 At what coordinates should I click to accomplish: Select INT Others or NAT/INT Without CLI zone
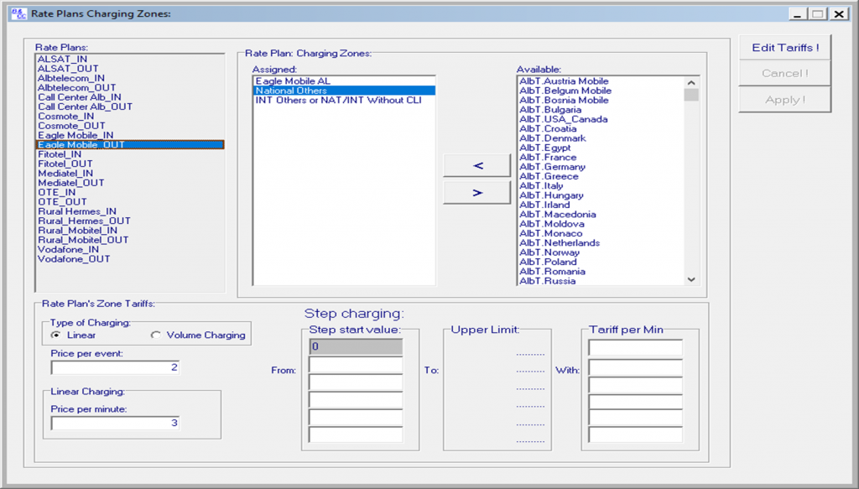click(x=345, y=100)
